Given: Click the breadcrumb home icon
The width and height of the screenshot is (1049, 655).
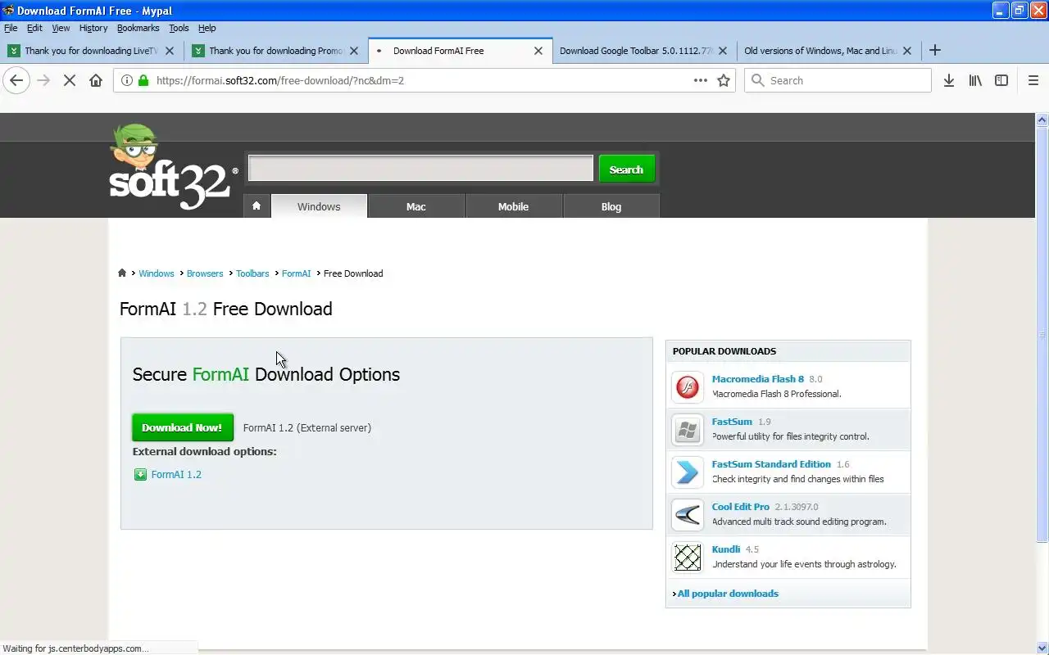Looking at the screenshot, I should click(122, 273).
